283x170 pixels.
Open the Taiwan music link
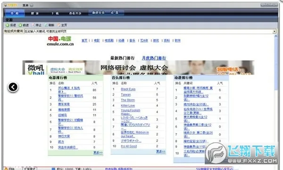click(x=126, y=94)
